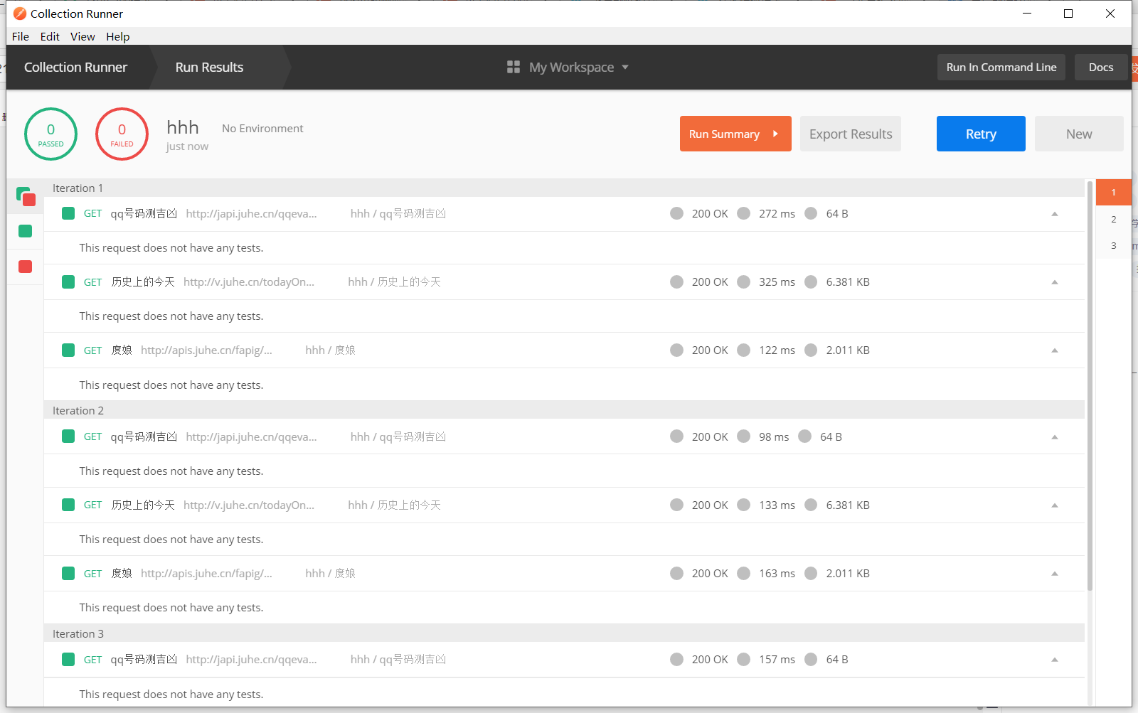Click the hhh / 度娘 path in Iteration 1
This screenshot has height=713, width=1138.
330,350
